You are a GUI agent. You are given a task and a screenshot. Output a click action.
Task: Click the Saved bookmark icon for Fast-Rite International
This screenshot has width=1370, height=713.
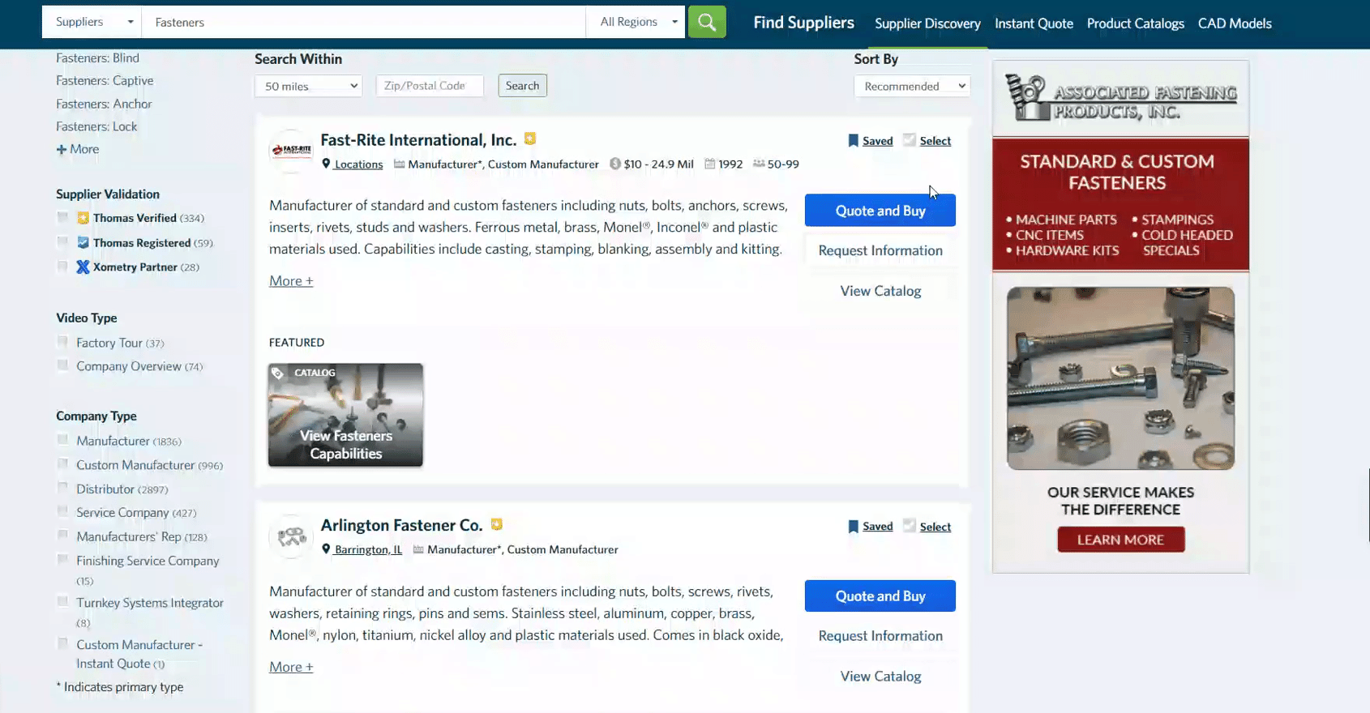click(853, 141)
